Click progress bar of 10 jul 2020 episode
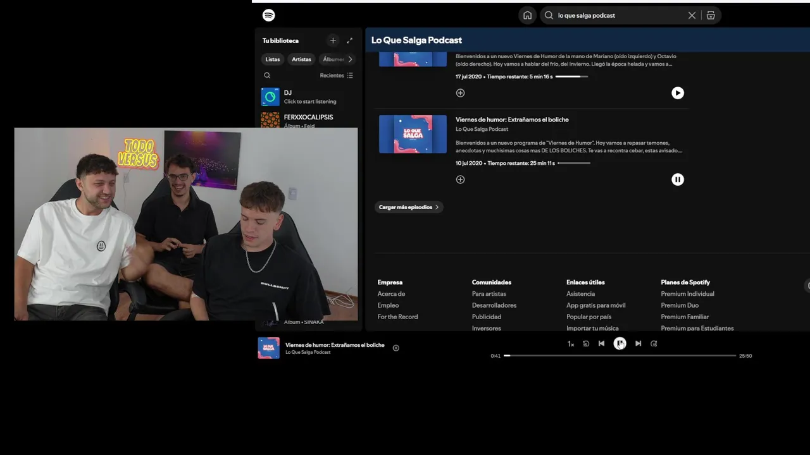The height and width of the screenshot is (455, 810). click(574, 163)
